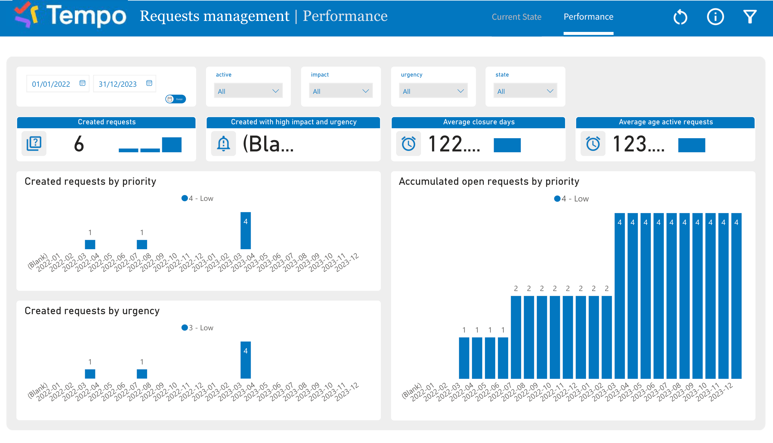Click the refresh icon in the header
This screenshot has height=443, width=773.
[x=680, y=17]
